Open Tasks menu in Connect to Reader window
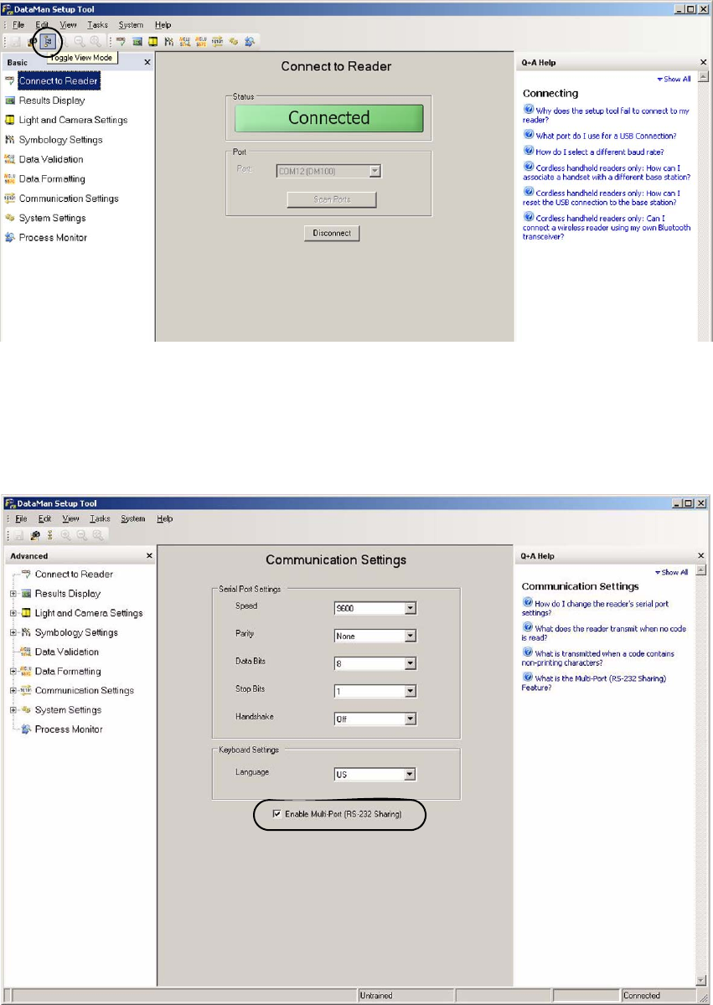This screenshot has width=713, height=1005. pyautogui.click(x=97, y=25)
